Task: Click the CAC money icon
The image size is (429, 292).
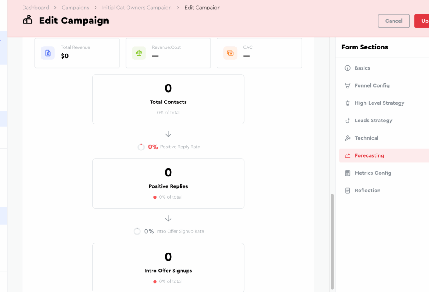Action: pos(230,53)
